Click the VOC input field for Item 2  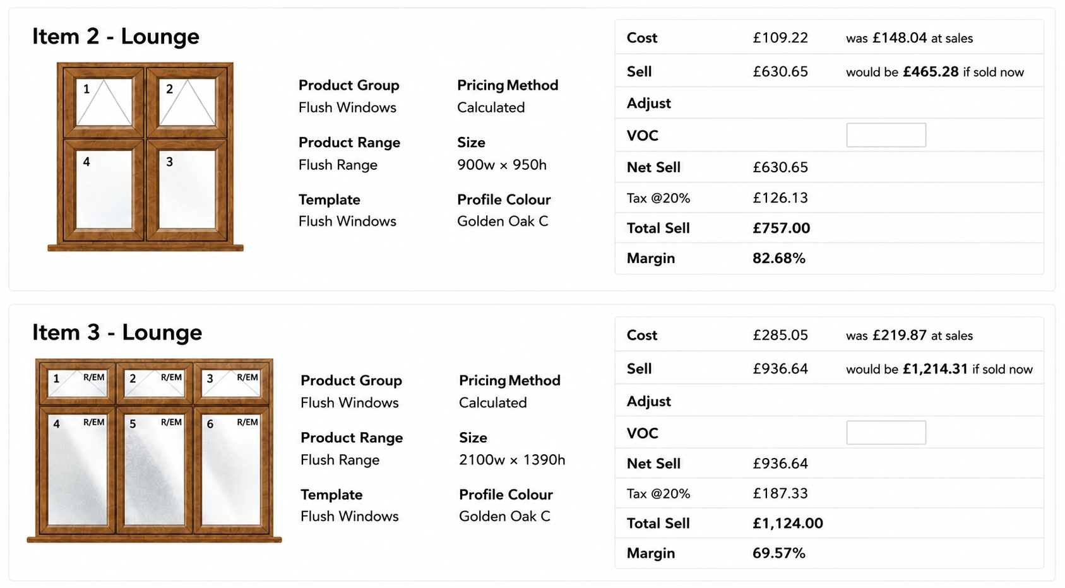886,135
